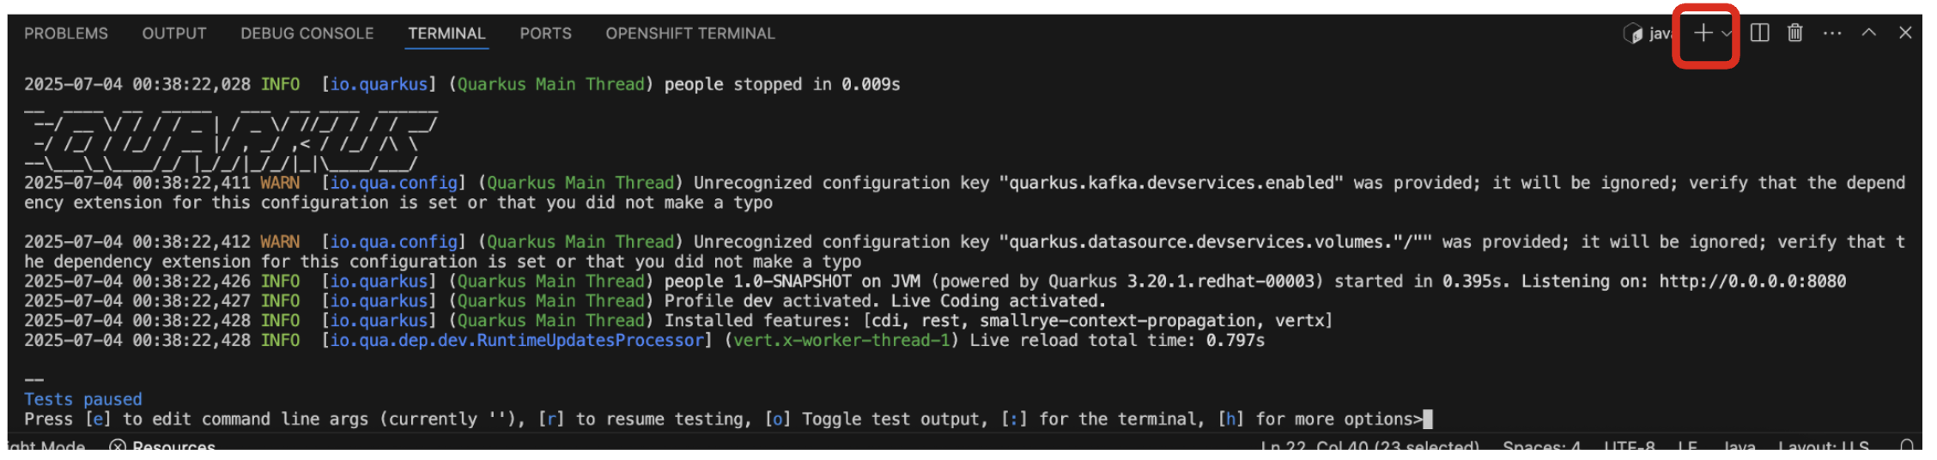Show the DEBUG CONSOLE tab
1937x460 pixels.
(x=307, y=33)
